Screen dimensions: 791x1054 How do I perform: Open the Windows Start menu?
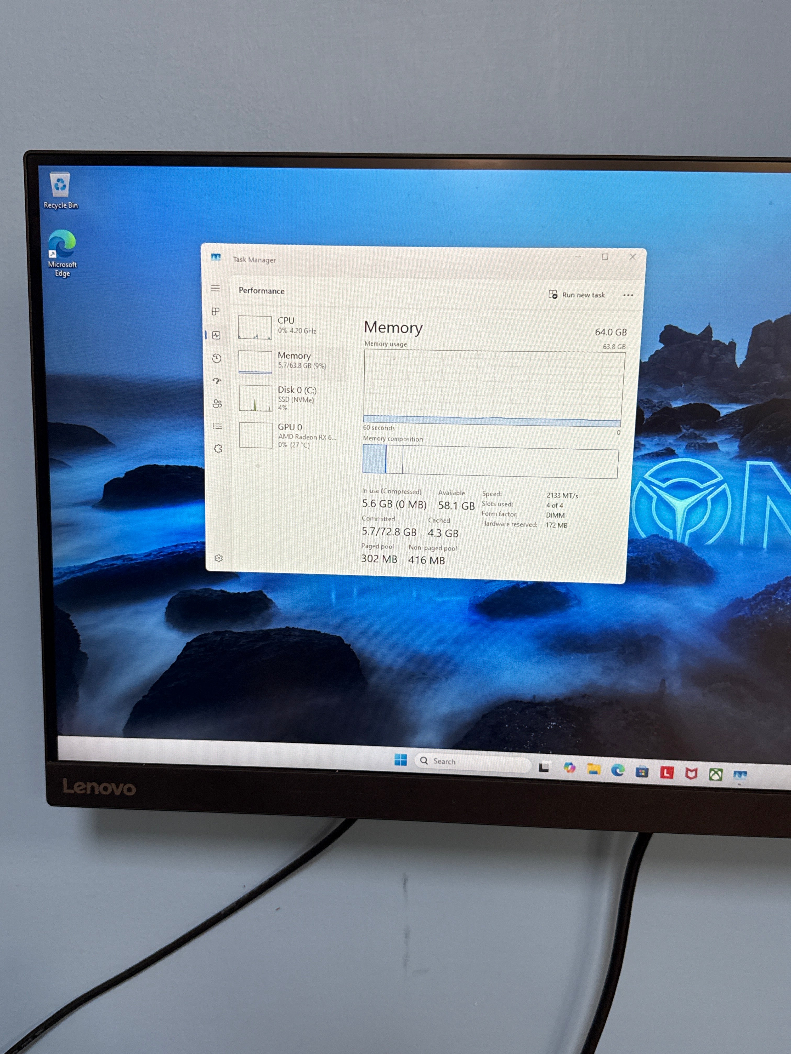point(400,760)
